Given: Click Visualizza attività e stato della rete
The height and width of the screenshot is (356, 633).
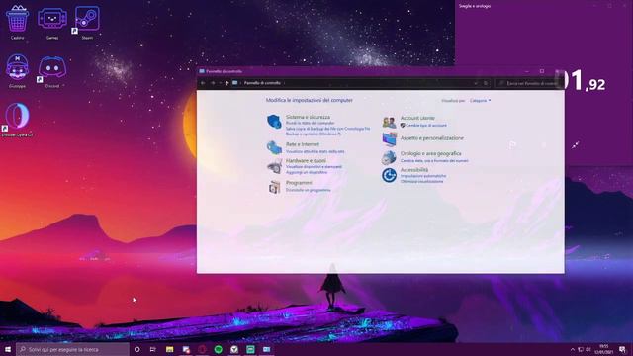Looking at the screenshot, I should pyautogui.click(x=316, y=151).
